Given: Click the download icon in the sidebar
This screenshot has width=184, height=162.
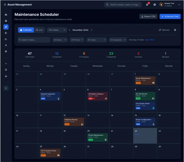Looking at the screenshot, I should 6,76.
